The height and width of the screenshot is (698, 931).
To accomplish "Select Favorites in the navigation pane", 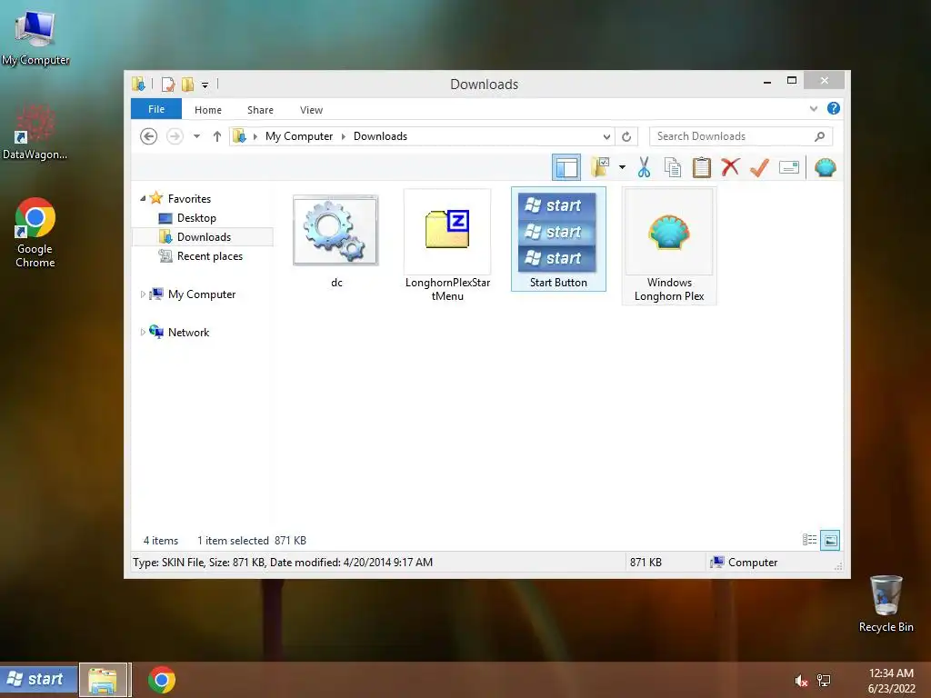I will (x=189, y=198).
